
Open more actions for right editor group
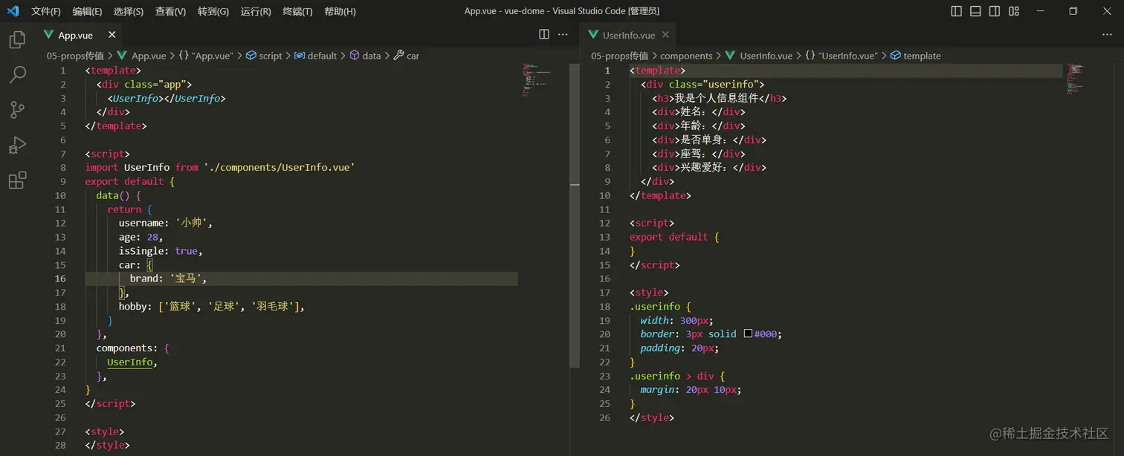coord(1108,35)
